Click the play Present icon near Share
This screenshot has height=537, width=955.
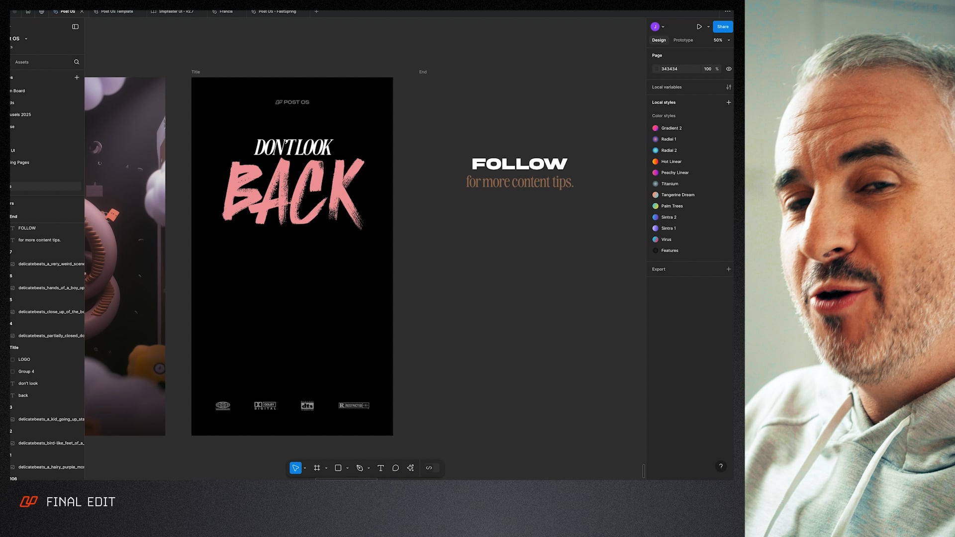click(699, 26)
